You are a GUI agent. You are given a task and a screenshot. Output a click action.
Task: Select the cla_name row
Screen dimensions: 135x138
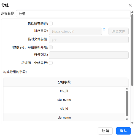64,117
